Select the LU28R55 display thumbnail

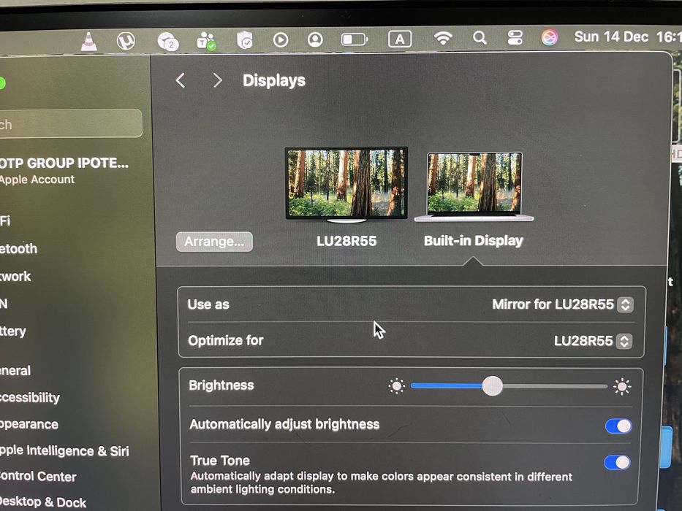(x=346, y=185)
